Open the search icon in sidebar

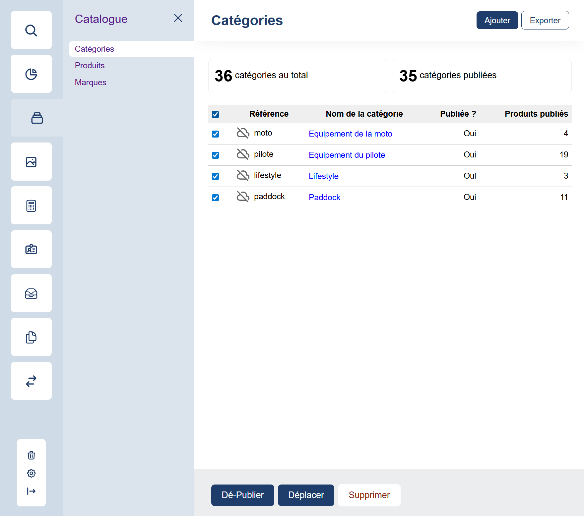[x=31, y=30]
